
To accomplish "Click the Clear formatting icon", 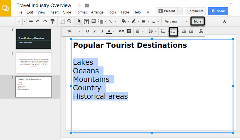I will click(201, 31).
